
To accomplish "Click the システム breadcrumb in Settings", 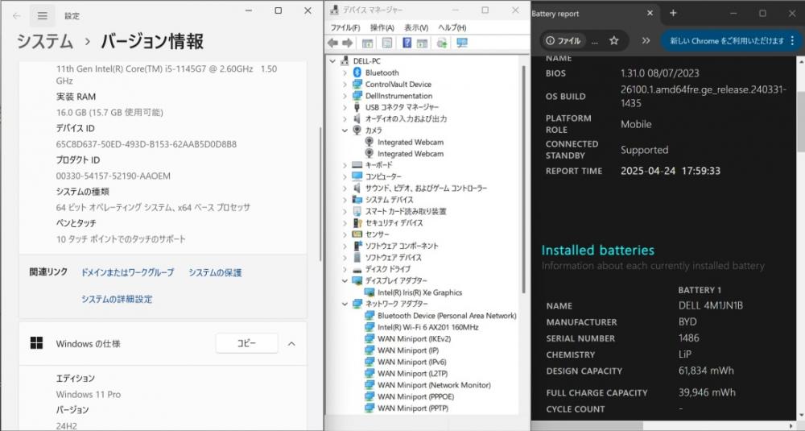I will 45,41.
